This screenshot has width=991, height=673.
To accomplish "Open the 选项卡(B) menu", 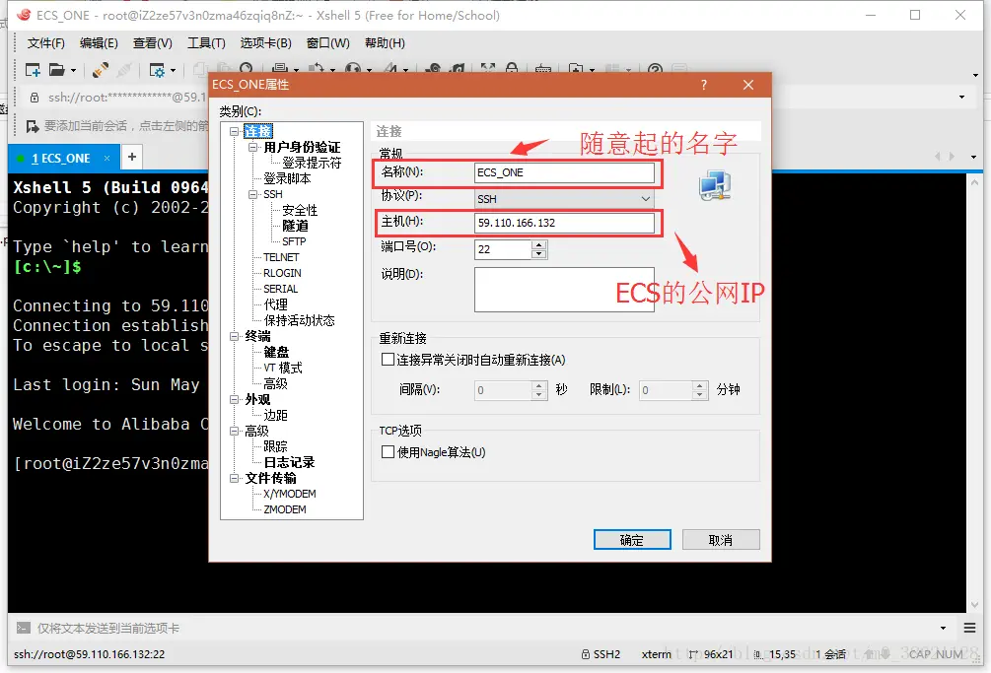I will pos(265,43).
